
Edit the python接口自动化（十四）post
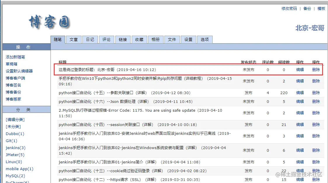[x=300, y=125]
